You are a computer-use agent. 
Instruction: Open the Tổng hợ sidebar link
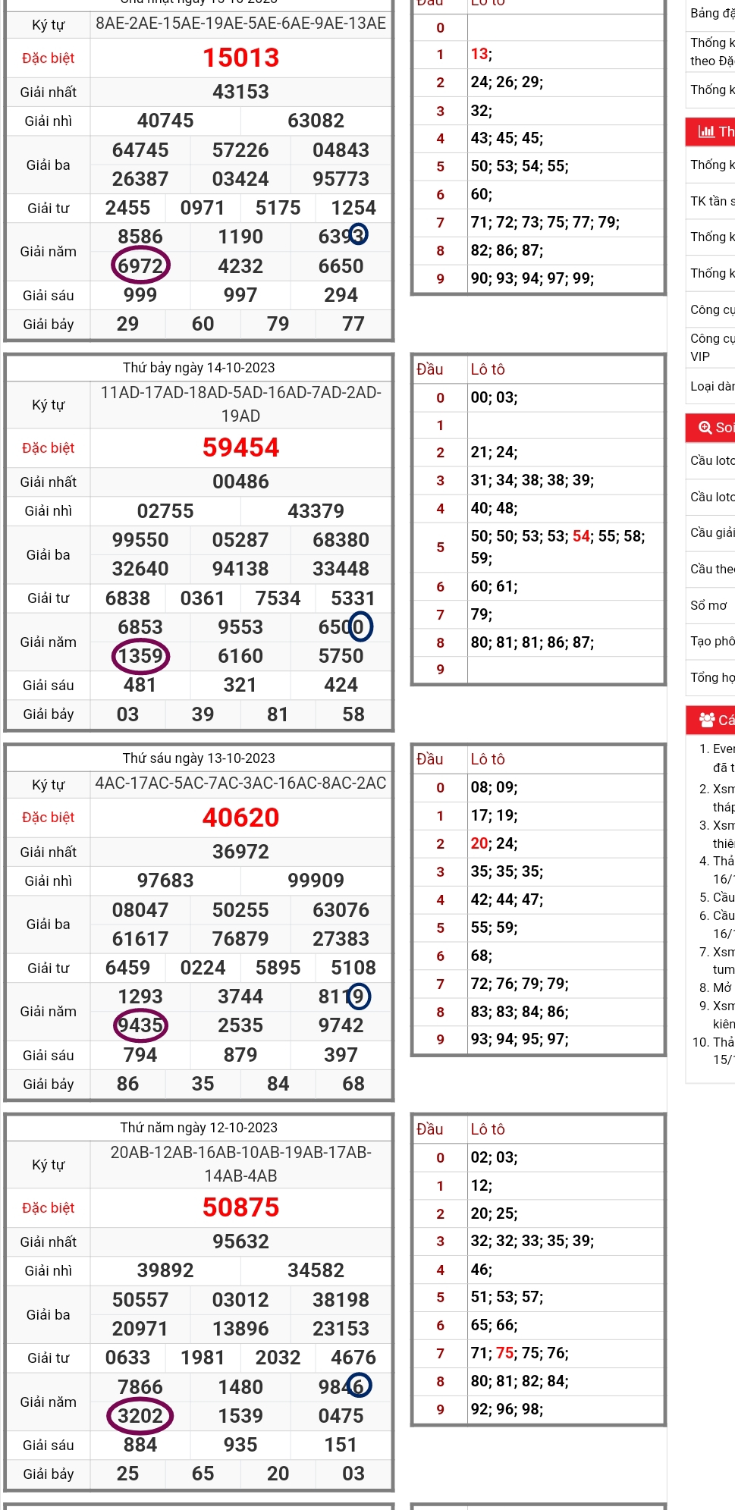coord(711,677)
